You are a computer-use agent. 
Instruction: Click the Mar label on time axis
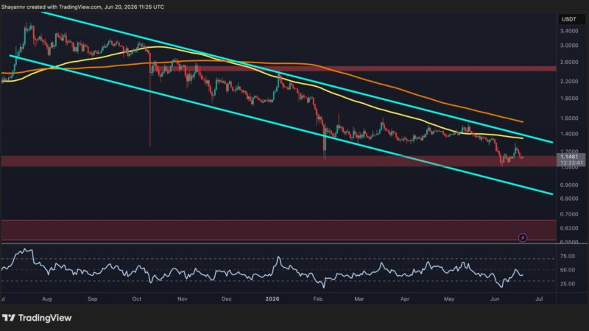[359, 299]
